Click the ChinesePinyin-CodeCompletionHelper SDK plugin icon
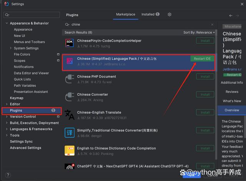This screenshot has height=181, width=246. coord(70,43)
